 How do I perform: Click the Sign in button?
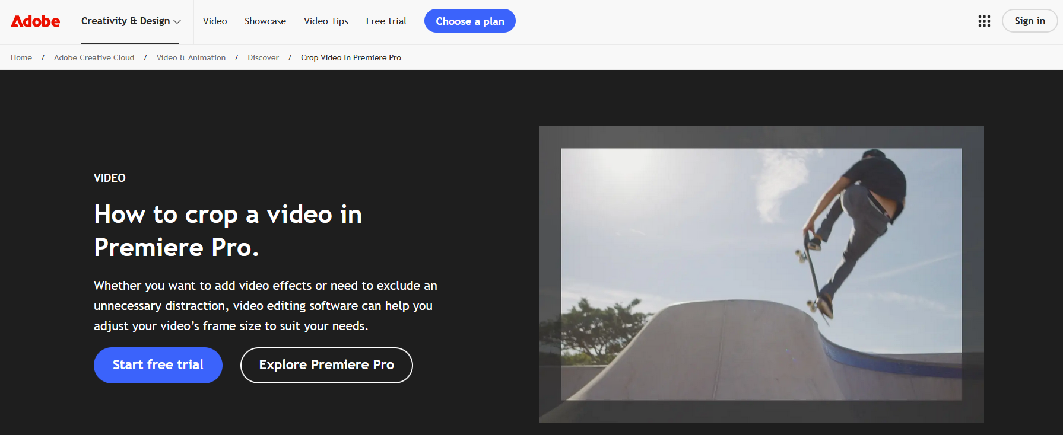[1029, 21]
